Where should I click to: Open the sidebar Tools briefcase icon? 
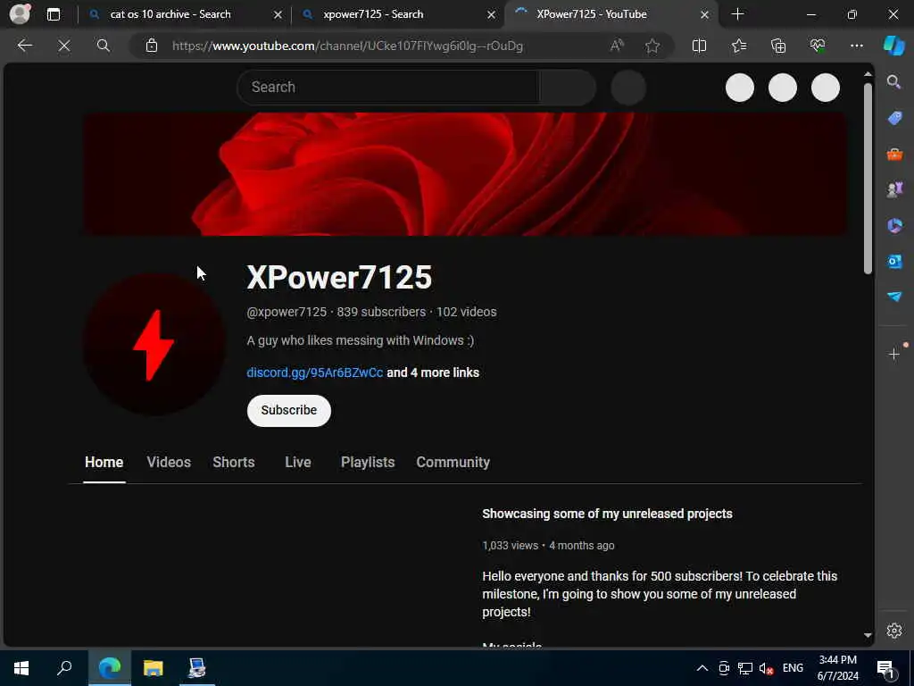(x=894, y=154)
